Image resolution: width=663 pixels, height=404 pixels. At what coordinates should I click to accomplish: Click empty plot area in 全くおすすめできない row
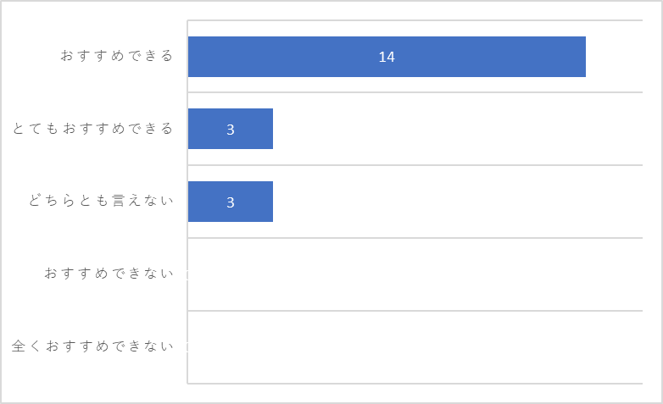415,347
